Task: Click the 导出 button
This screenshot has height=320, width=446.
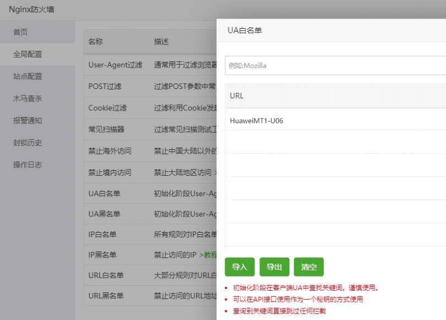Action: pos(274,267)
